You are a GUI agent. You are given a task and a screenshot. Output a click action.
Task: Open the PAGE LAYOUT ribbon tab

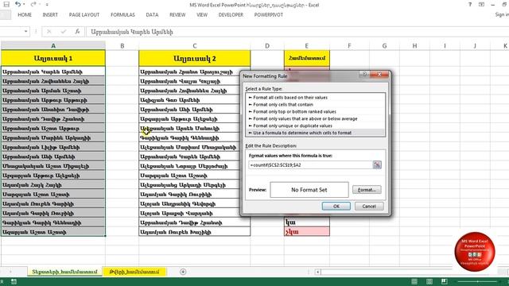(x=84, y=15)
